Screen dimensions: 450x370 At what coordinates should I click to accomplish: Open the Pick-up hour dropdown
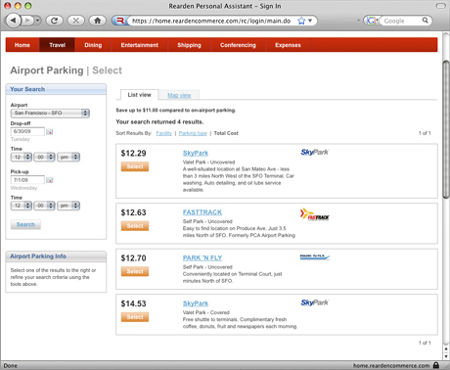22,206
